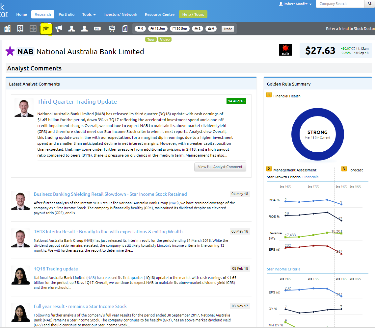Click the NAB ticker code in the title
The width and height of the screenshot is (375, 328).
(25, 52)
